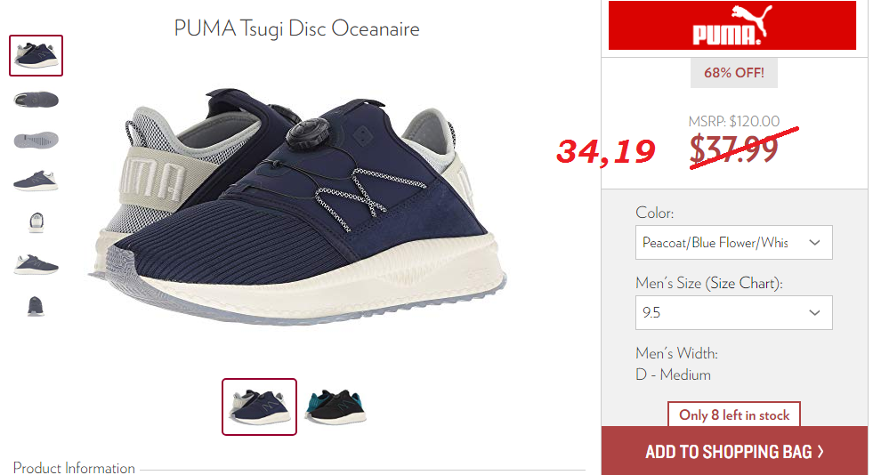Expand the Men's Size dropdown showing 9.5
The height and width of the screenshot is (475, 873).
pos(734,312)
